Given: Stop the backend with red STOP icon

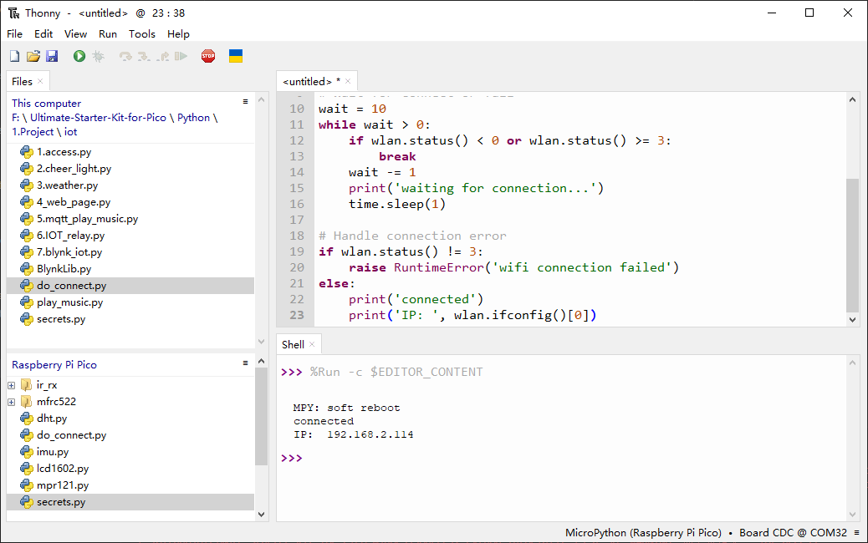Looking at the screenshot, I should pyautogui.click(x=208, y=56).
